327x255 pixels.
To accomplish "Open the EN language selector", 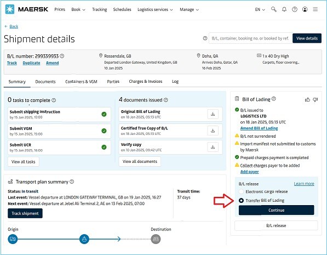I will pyautogui.click(x=260, y=10).
